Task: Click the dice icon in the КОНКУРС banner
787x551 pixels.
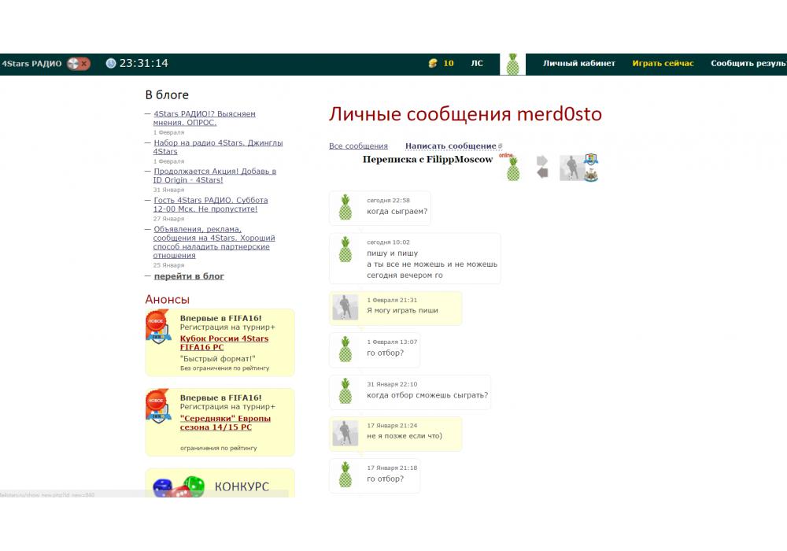Action: pos(179,486)
